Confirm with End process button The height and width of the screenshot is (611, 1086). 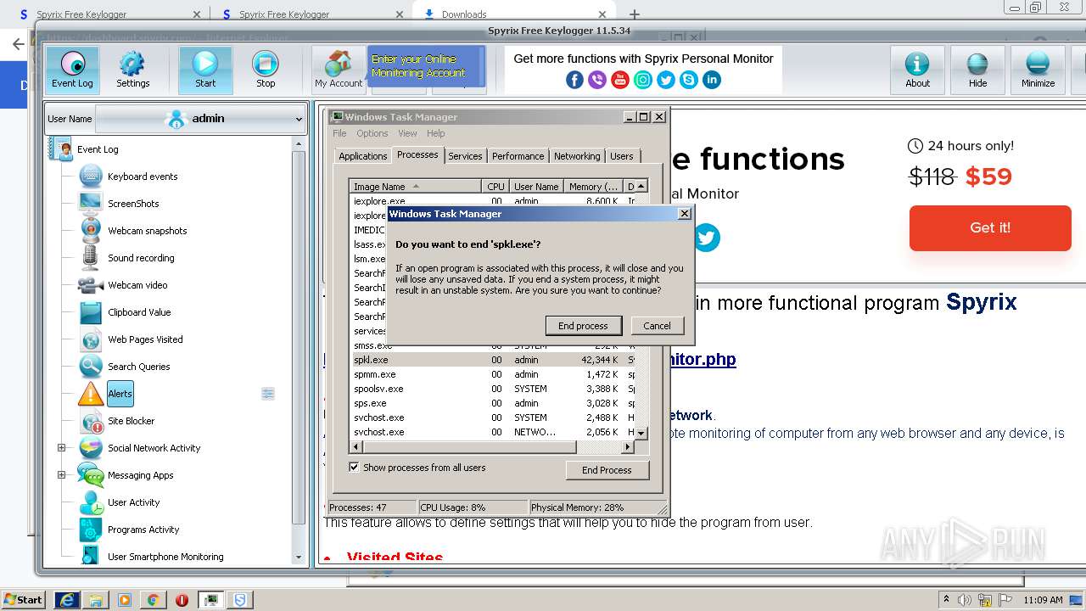point(583,326)
